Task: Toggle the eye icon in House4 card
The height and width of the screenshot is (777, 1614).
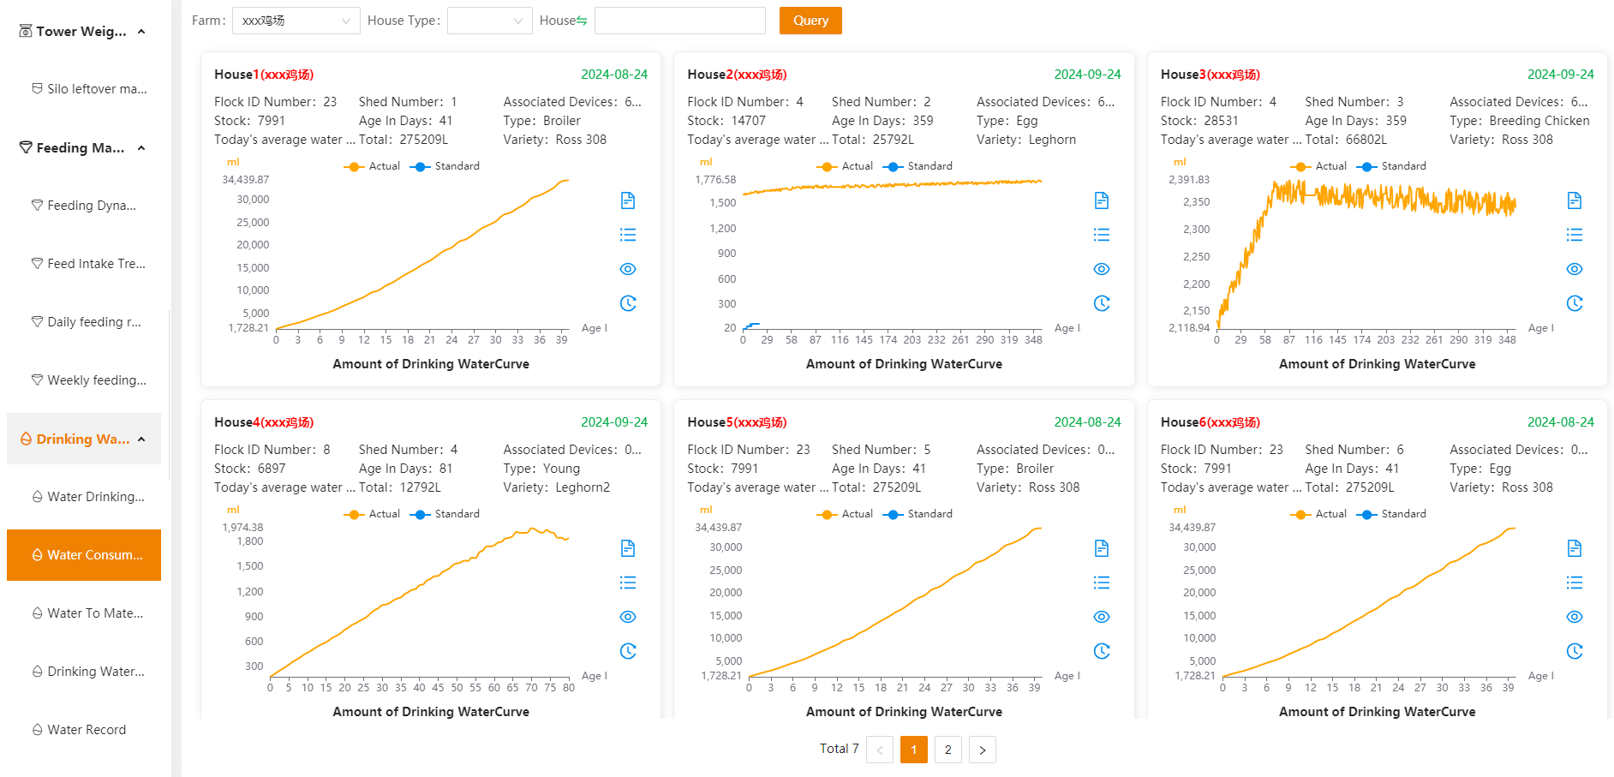Action: pos(628,617)
